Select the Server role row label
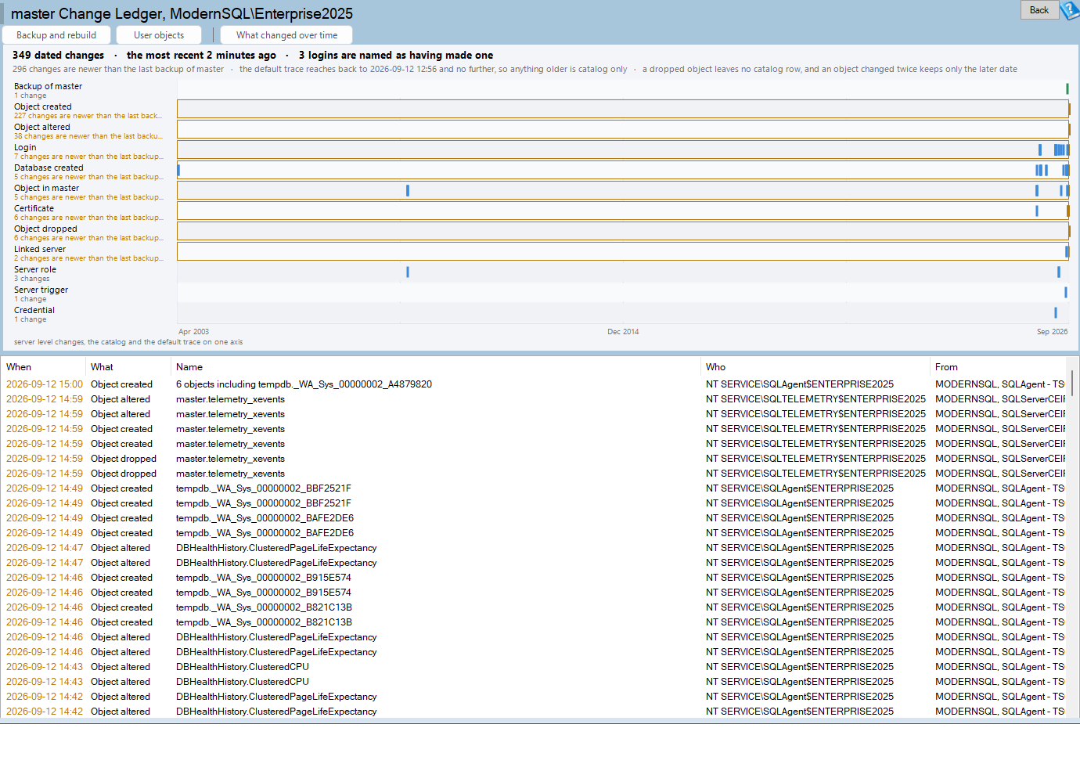This screenshot has width=1080, height=764. tap(35, 269)
